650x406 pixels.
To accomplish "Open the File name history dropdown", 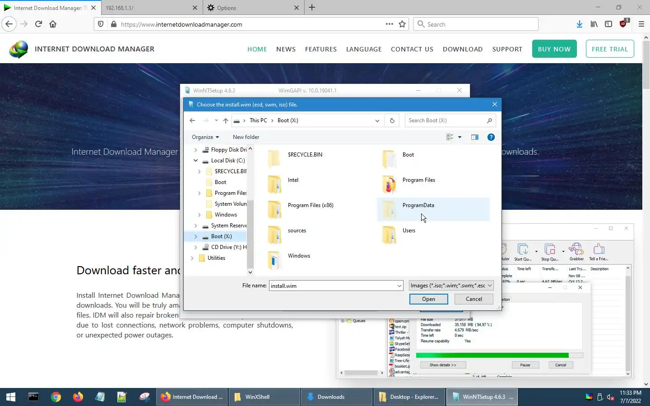I will pos(399,286).
